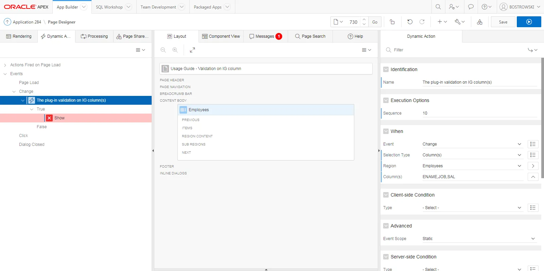
Task: Click the Go button next to page number
Action: 375,22
